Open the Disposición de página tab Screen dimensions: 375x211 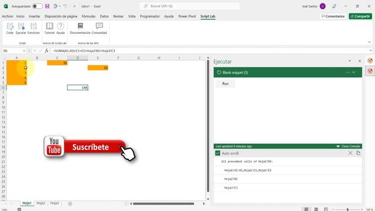[x=61, y=16]
